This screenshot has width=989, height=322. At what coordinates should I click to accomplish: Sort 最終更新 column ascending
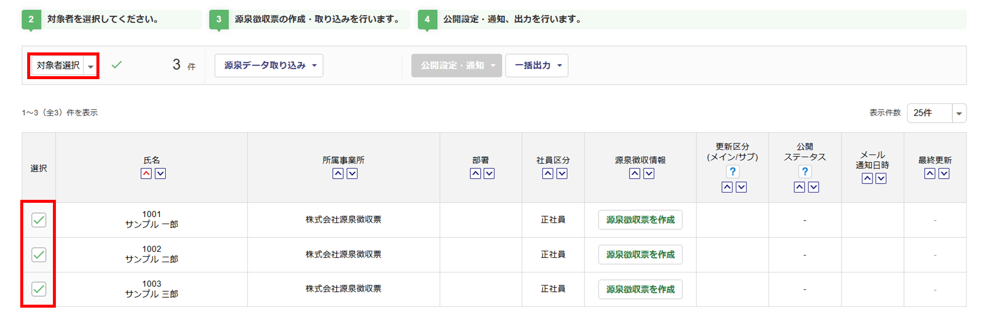pyautogui.click(x=930, y=174)
